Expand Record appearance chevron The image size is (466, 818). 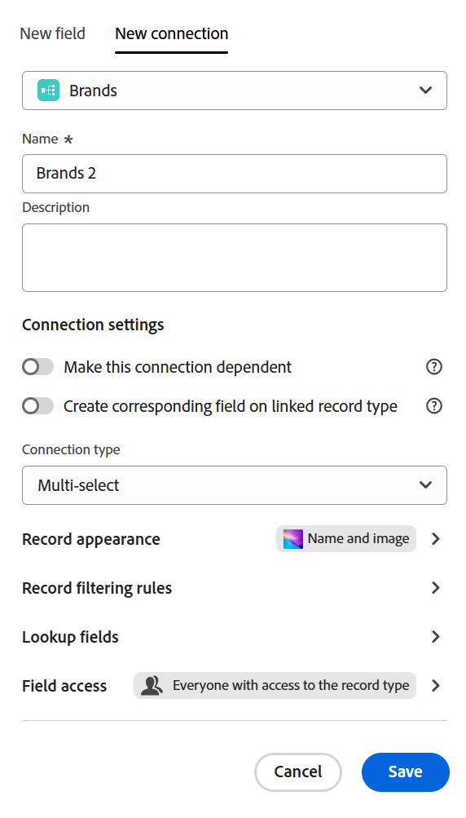click(x=436, y=539)
